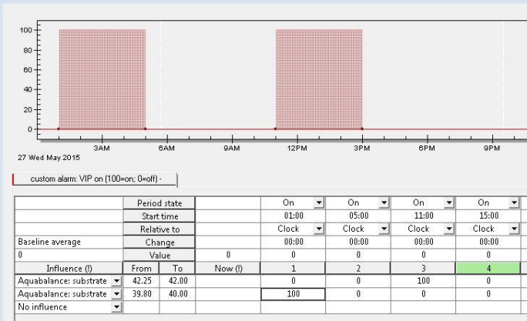Open Period state dropdown for period 2
Screen dimensions: 527x321
click(384, 202)
